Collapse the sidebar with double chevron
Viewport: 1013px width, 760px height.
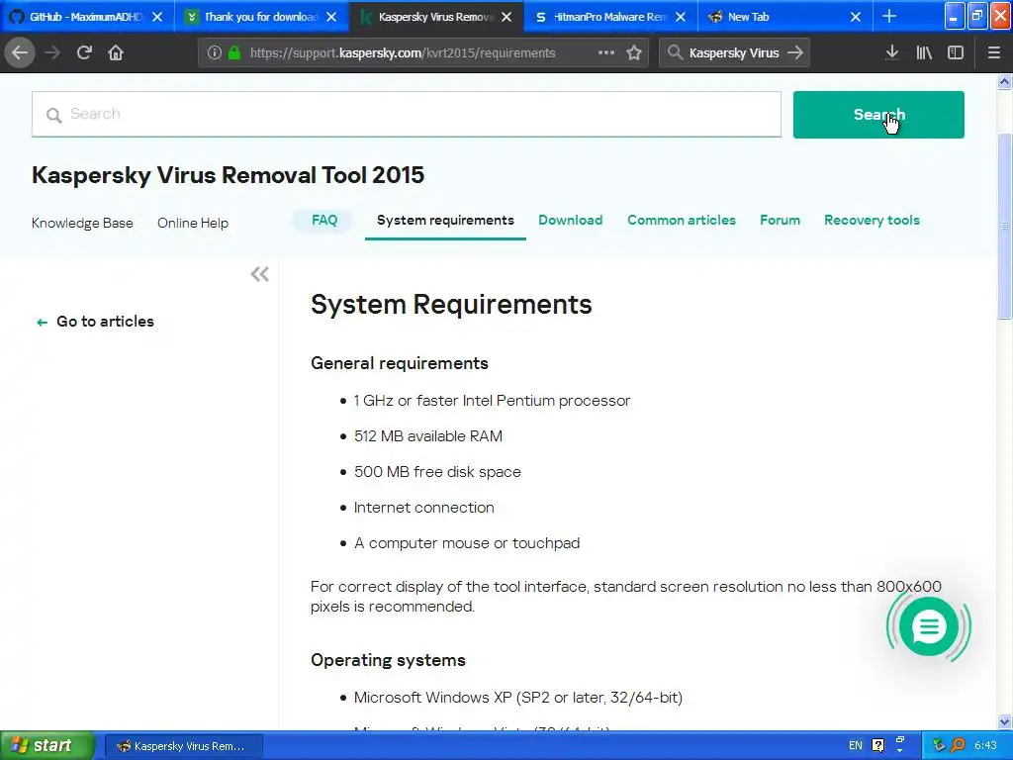(x=260, y=274)
